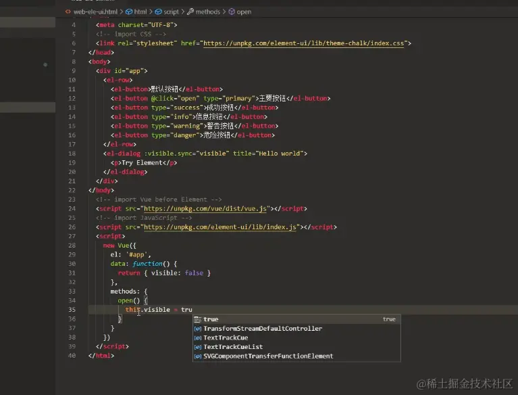The height and width of the screenshot is (395, 518).
Task: Click variable icon beside TransformStreamDefaultController
Action: tap(198, 329)
